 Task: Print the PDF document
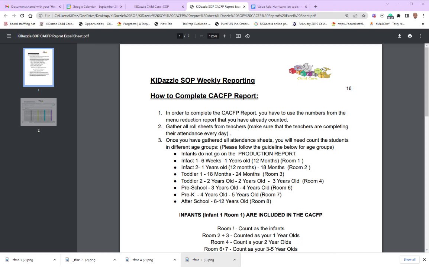tap(410, 36)
